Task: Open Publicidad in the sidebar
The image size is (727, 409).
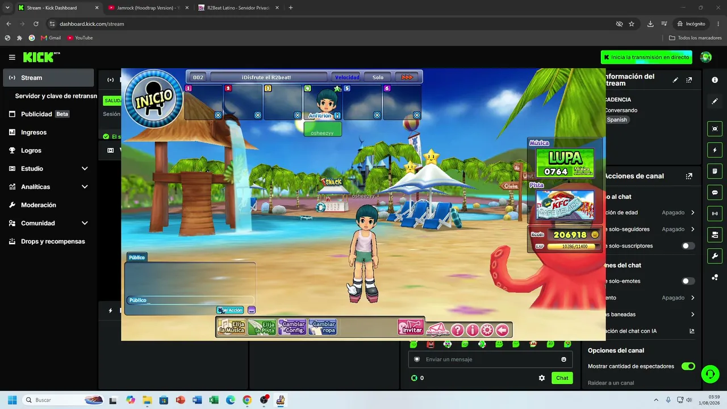Action: [x=48, y=114]
